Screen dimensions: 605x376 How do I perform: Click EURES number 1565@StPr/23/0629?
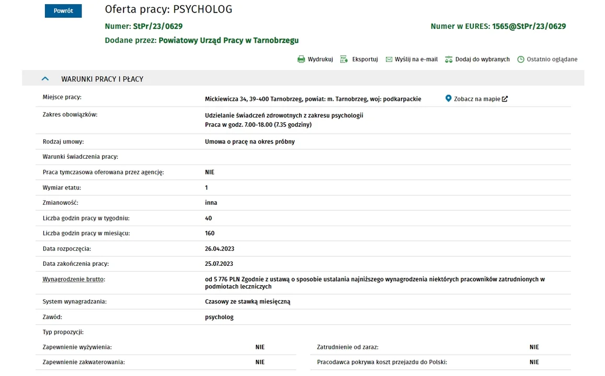[x=529, y=26]
